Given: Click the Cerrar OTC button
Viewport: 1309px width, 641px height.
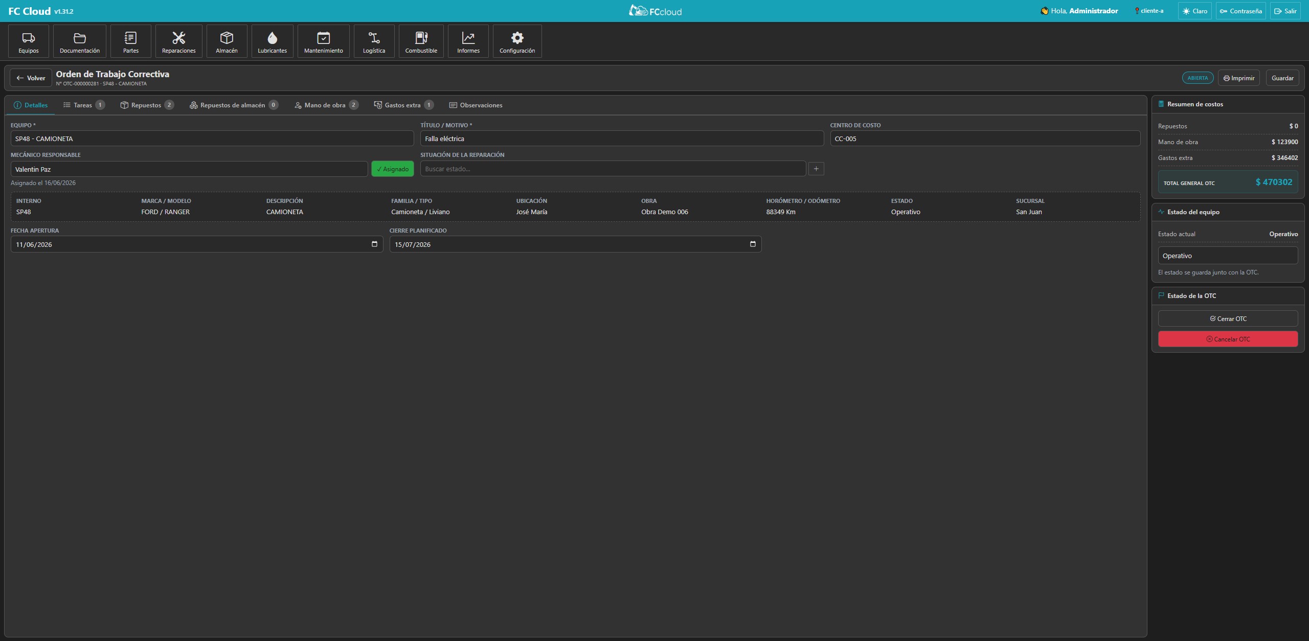Looking at the screenshot, I should [1228, 318].
